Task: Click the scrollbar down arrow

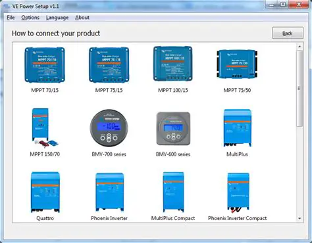Action: pos(299,218)
